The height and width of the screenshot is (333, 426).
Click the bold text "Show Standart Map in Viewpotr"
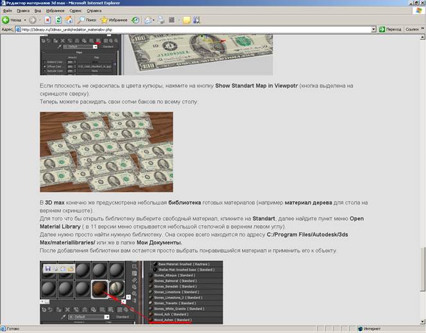257,85
